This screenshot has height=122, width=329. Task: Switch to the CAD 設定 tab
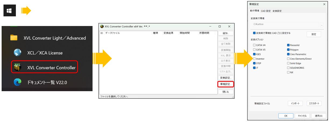point(266,11)
